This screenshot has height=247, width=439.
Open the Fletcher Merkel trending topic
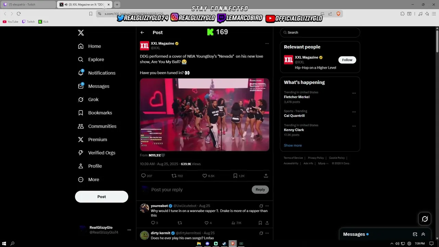tap(297, 97)
